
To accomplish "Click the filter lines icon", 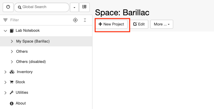I will coord(5,20).
